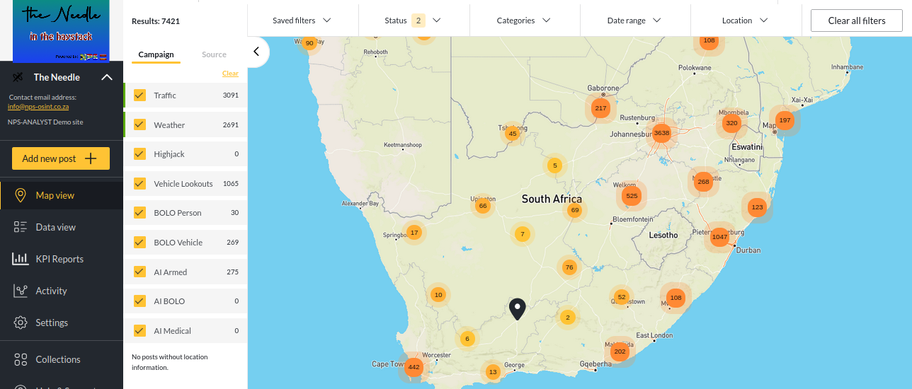The height and width of the screenshot is (389, 912).
Task: Open the Settings gear menu item
Action: coord(51,323)
